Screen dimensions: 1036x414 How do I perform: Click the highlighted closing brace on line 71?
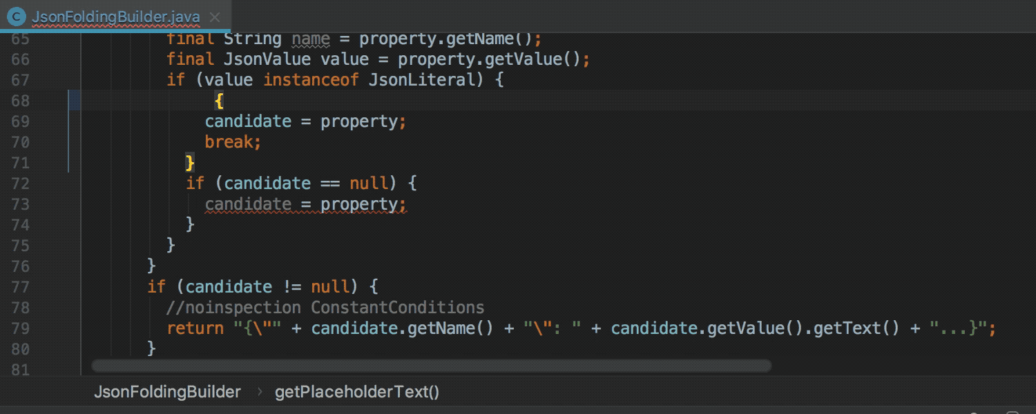coord(190,163)
